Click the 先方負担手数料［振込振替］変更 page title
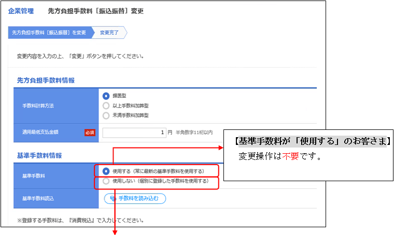This screenshot has width=394, height=235. pos(96,11)
